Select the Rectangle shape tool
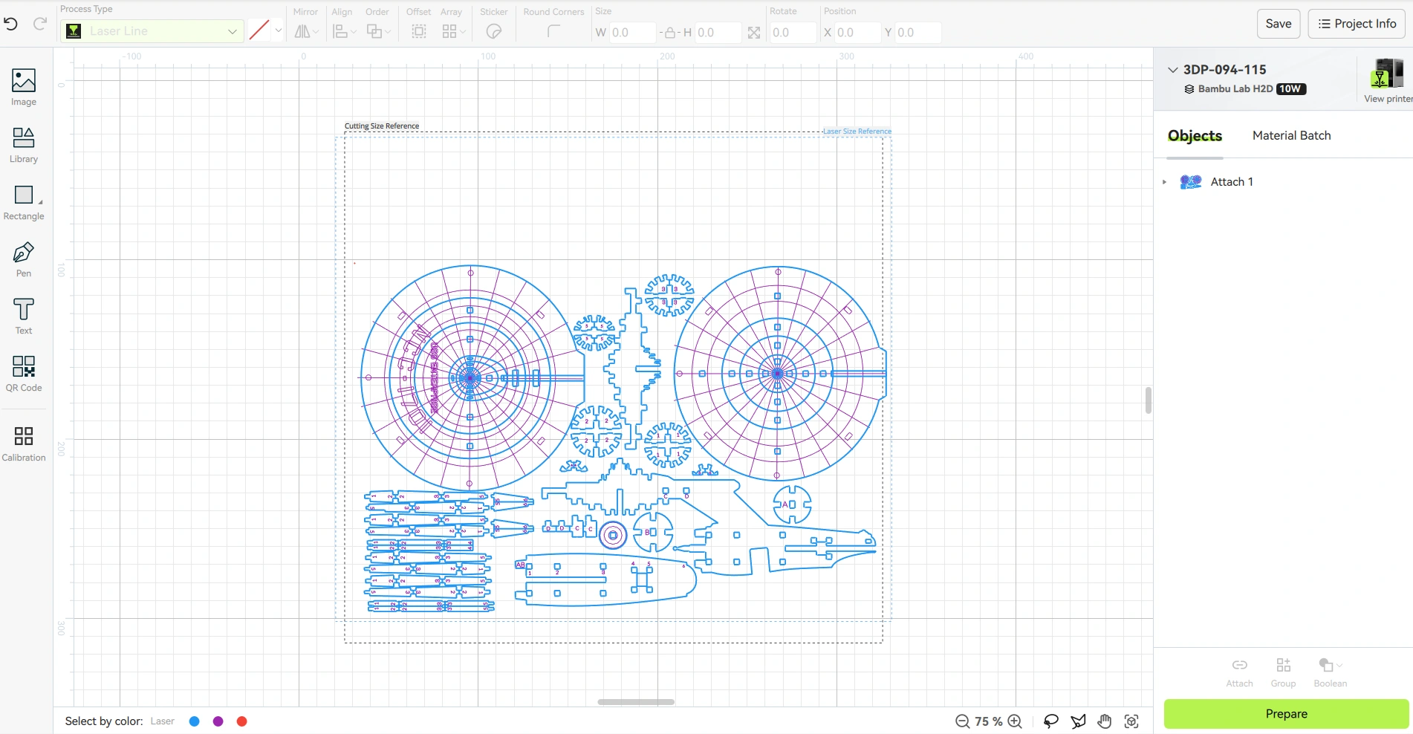This screenshot has width=1413, height=734. [x=24, y=202]
